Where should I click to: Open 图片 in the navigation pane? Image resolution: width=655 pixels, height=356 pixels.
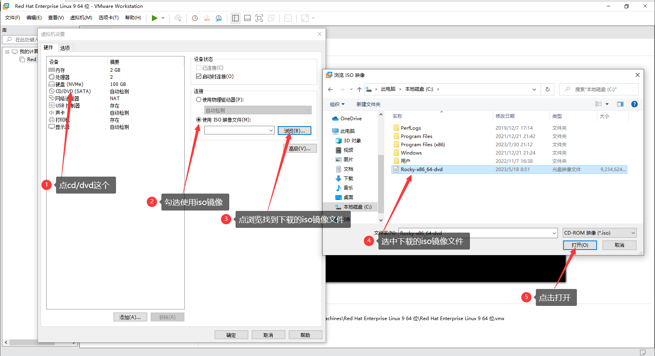click(344, 160)
